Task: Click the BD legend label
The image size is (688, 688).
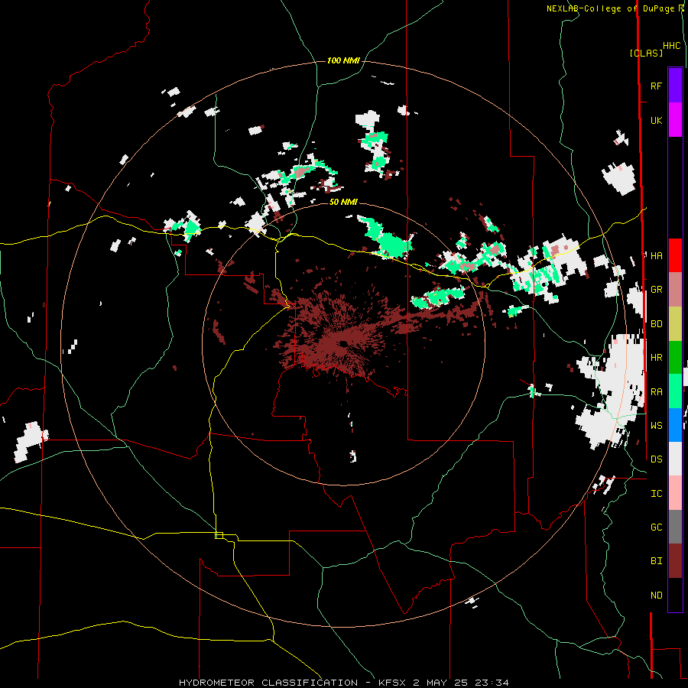Action: 656,324
